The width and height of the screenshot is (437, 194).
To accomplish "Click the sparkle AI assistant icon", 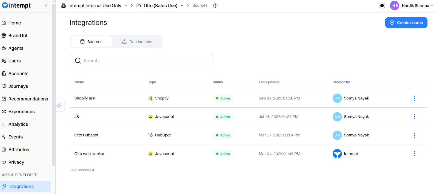I will coord(59,106).
